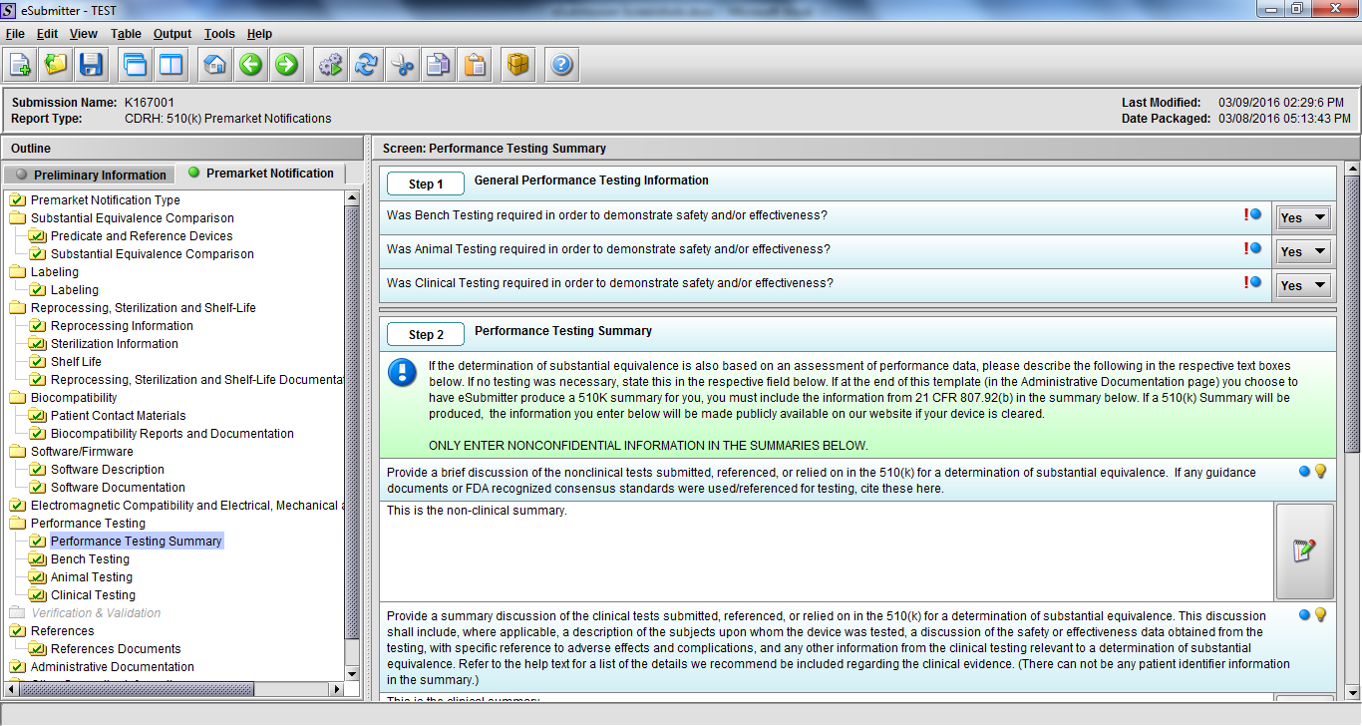Collapse the Performance Testing folder in outline

18,524
